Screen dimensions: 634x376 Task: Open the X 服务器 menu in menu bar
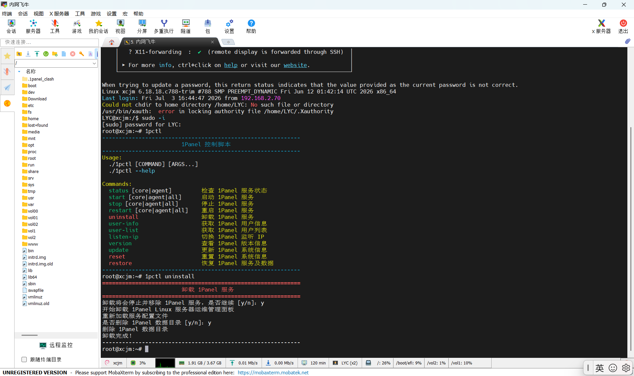coord(59,14)
